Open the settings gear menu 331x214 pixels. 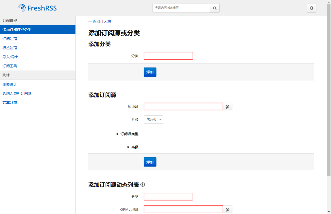[312, 8]
